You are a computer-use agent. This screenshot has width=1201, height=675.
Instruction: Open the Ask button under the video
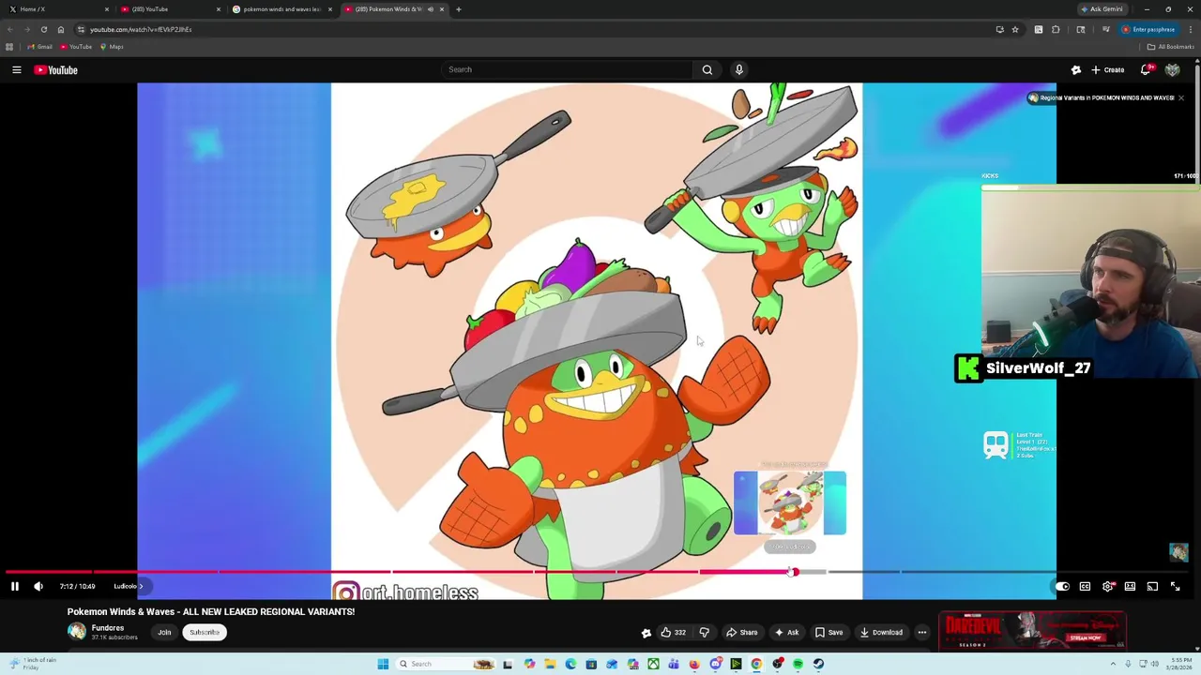[x=787, y=632]
